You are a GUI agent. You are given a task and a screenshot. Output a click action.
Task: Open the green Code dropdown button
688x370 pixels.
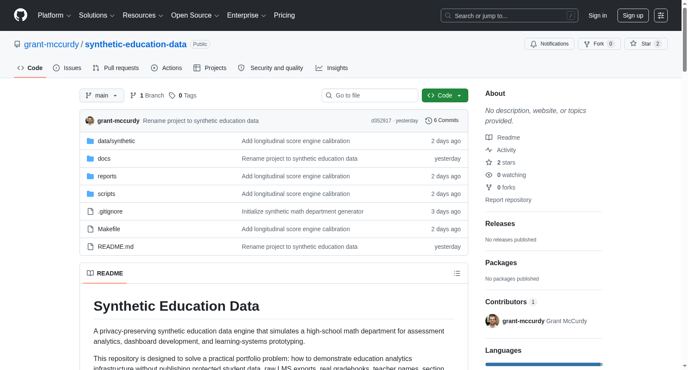coord(445,95)
